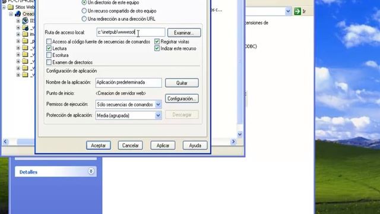Image resolution: width=380 pixels, height=214 pixels.
Task: Click the 'Ruta de acceso local' text field
Action: point(131,32)
